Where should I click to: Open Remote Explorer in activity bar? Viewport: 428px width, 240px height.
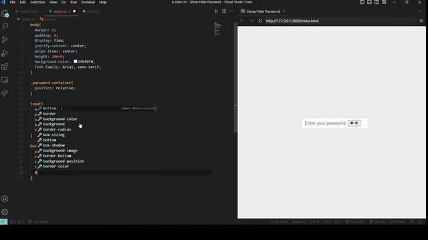click(5, 80)
